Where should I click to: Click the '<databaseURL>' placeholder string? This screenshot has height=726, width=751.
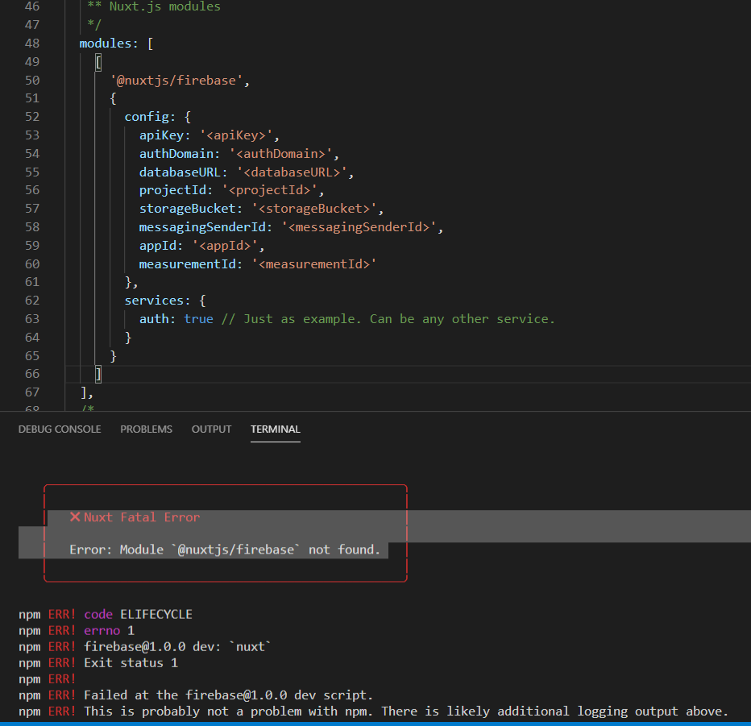(x=292, y=172)
